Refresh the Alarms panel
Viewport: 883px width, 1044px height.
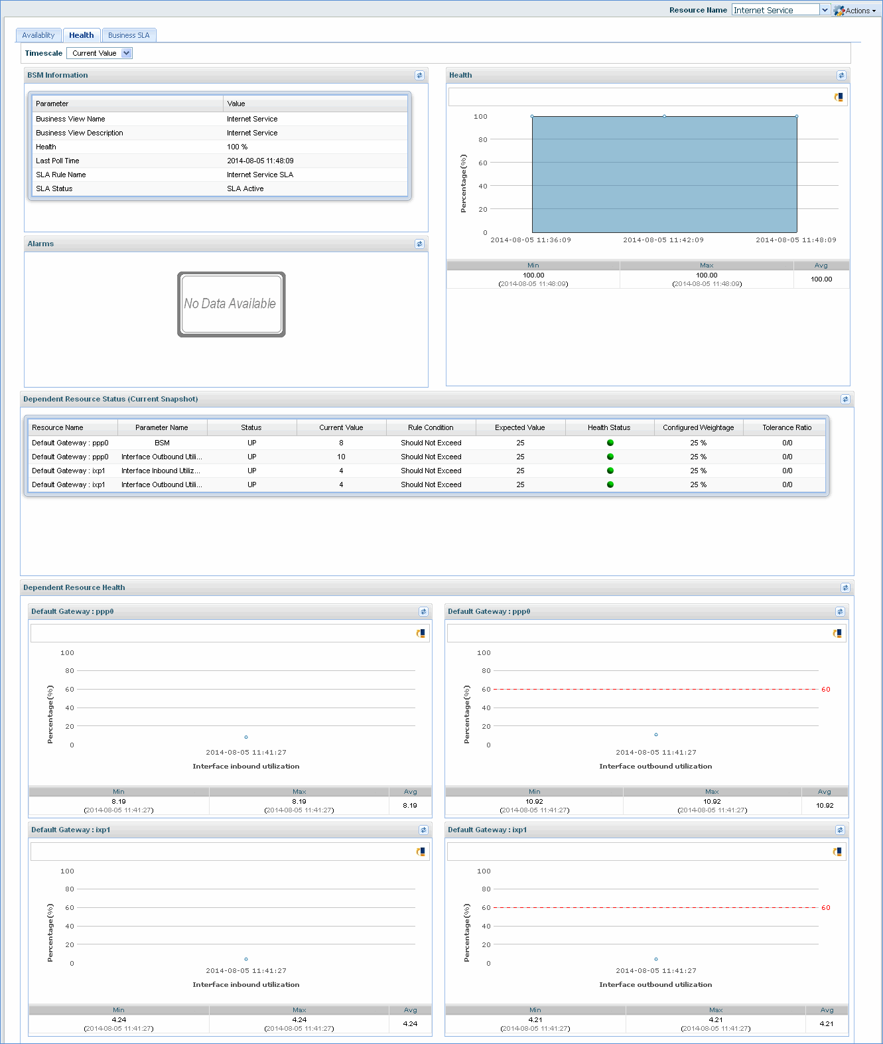coord(419,244)
